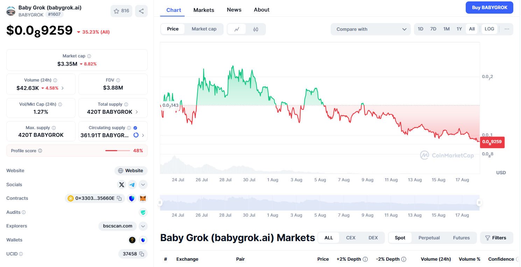This screenshot has width=521, height=267.
Task: Open the bscscan.com explorer link
Action: 118,226
